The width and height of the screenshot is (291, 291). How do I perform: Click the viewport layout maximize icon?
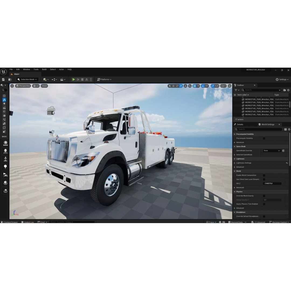230,86
